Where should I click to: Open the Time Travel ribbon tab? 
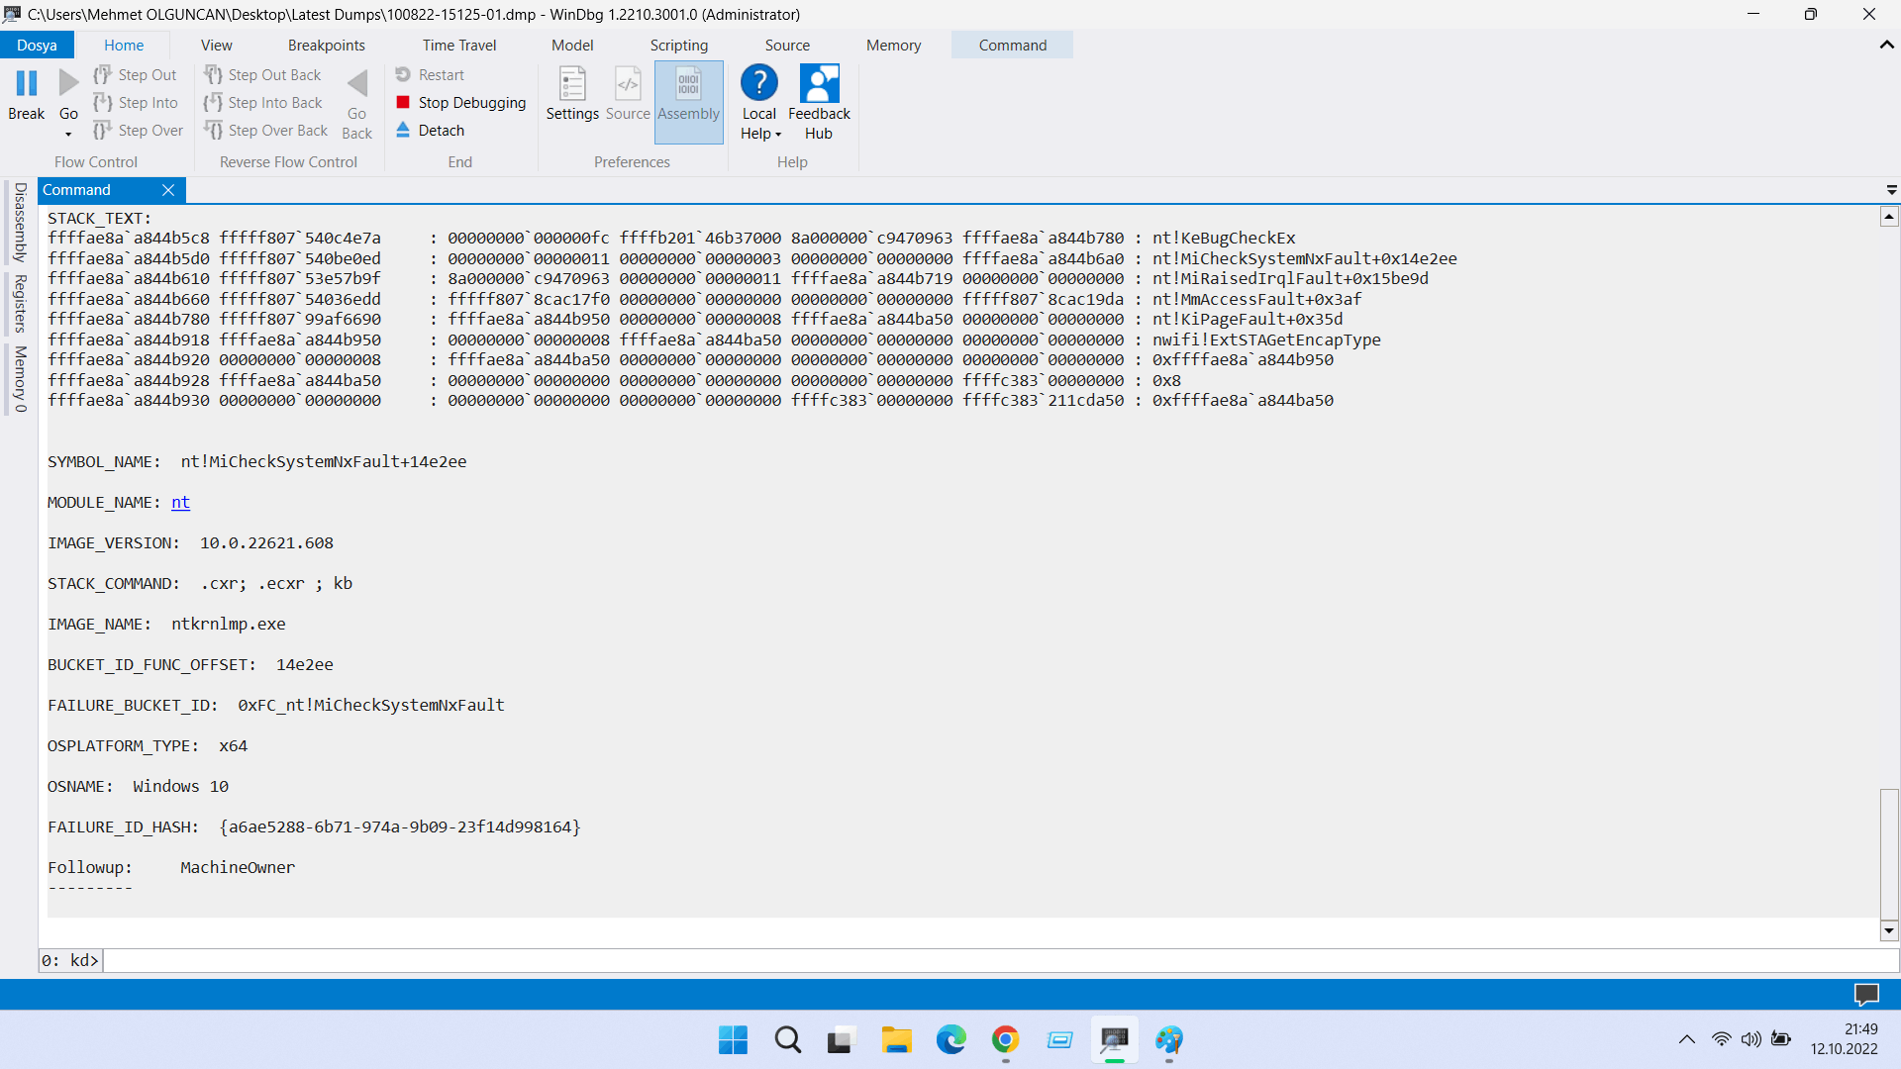click(x=459, y=46)
